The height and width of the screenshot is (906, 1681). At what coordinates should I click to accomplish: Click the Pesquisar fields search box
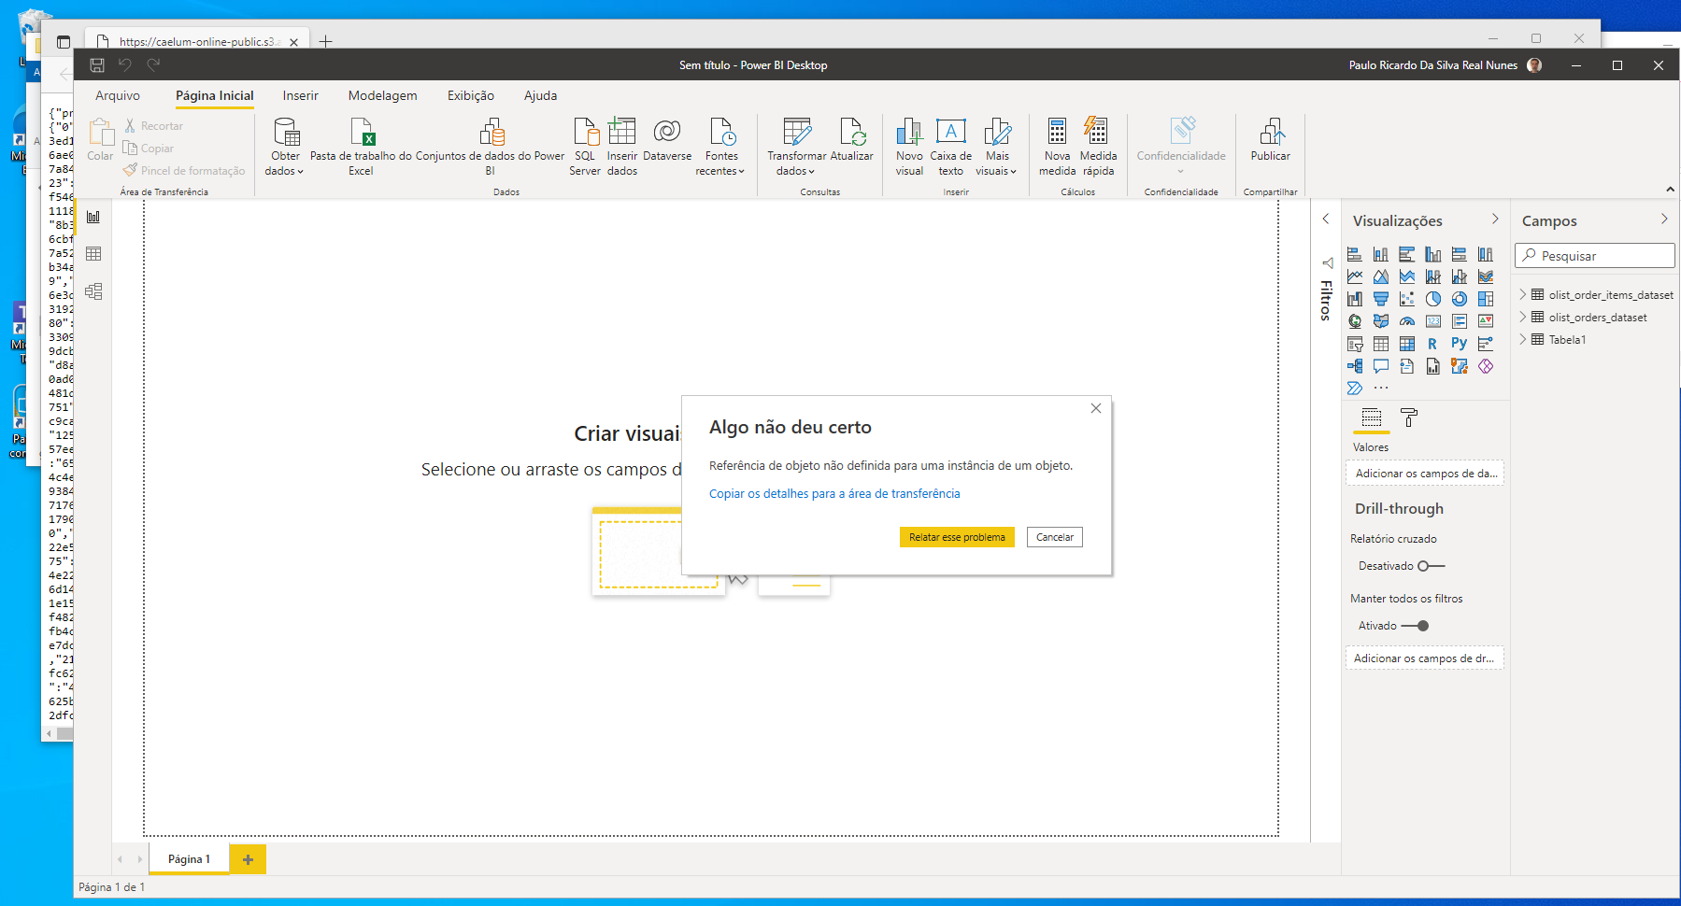tap(1594, 255)
